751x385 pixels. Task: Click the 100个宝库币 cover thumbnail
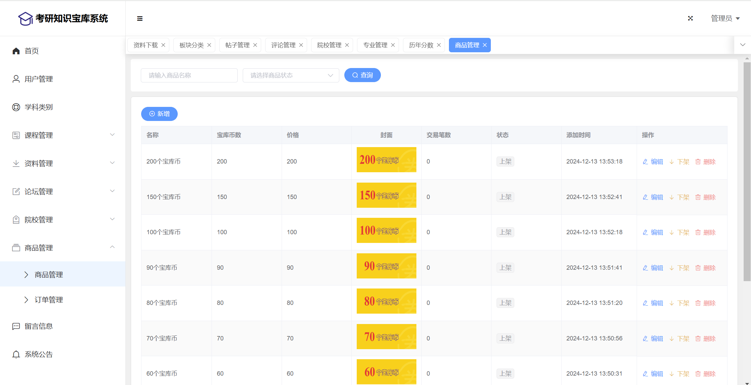pyautogui.click(x=386, y=231)
